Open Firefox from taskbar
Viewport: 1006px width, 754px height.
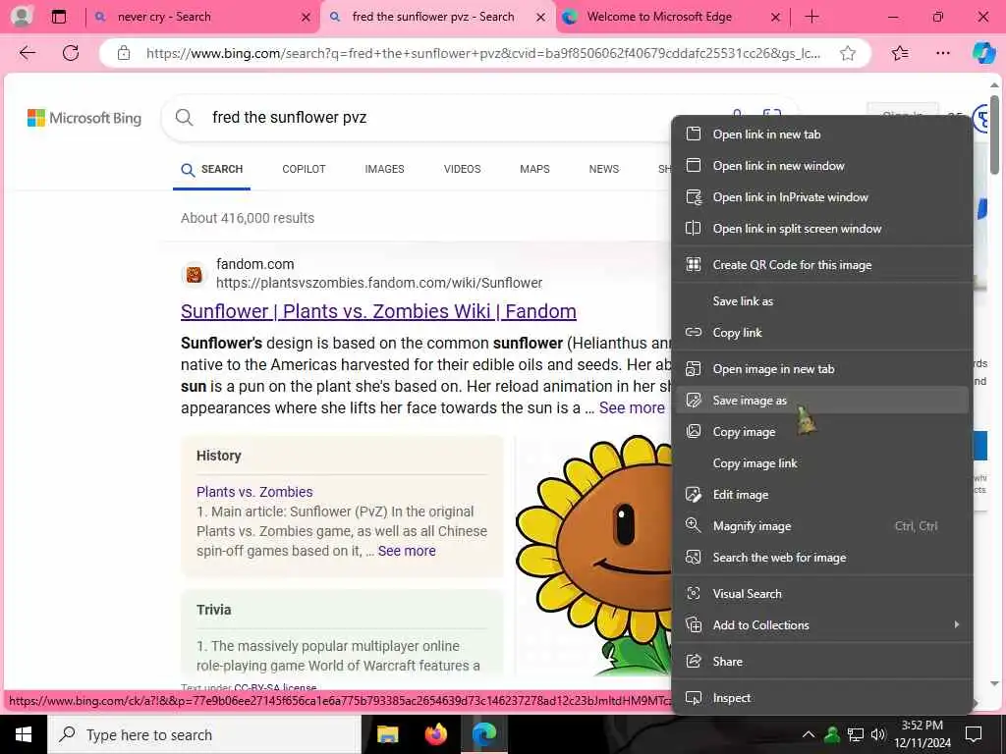click(x=436, y=734)
